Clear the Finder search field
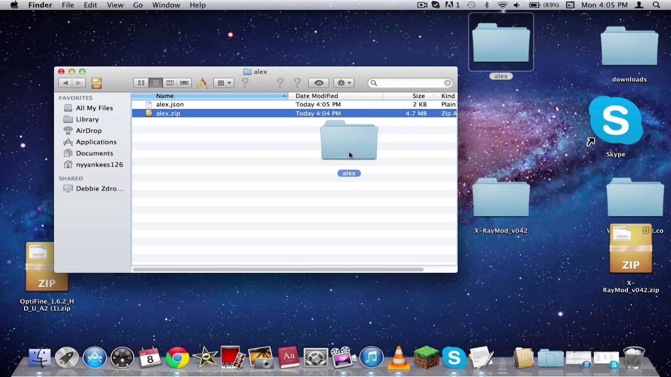This screenshot has height=377, width=671. pyautogui.click(x=448, y=83)
